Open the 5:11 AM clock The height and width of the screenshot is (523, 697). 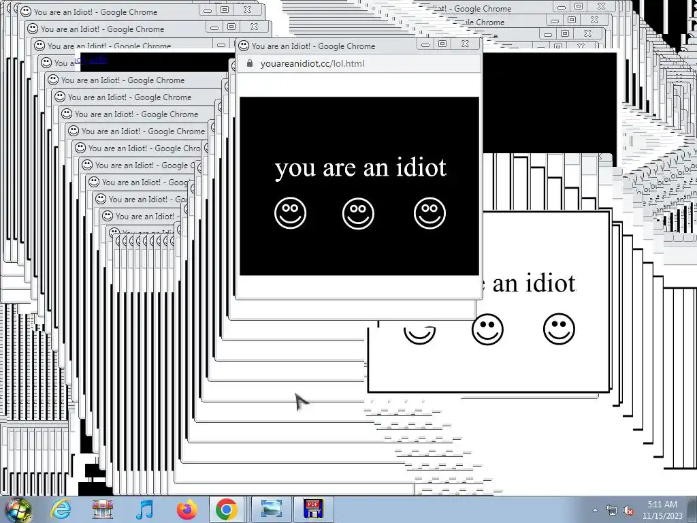click(662, 510)
